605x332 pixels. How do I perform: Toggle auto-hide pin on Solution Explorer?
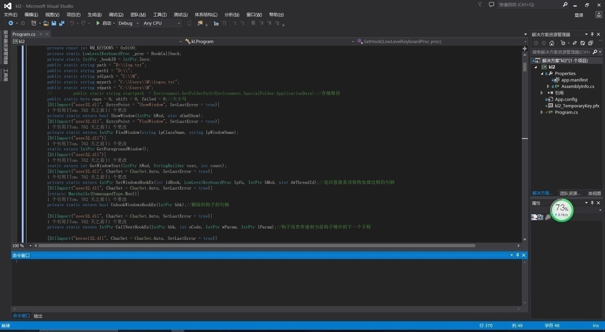click(592, 34)
